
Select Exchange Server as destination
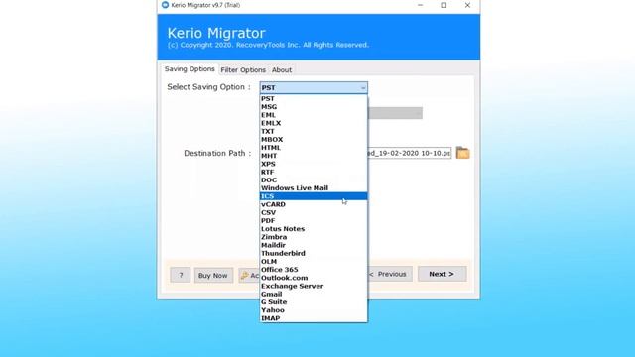point(314,286)
